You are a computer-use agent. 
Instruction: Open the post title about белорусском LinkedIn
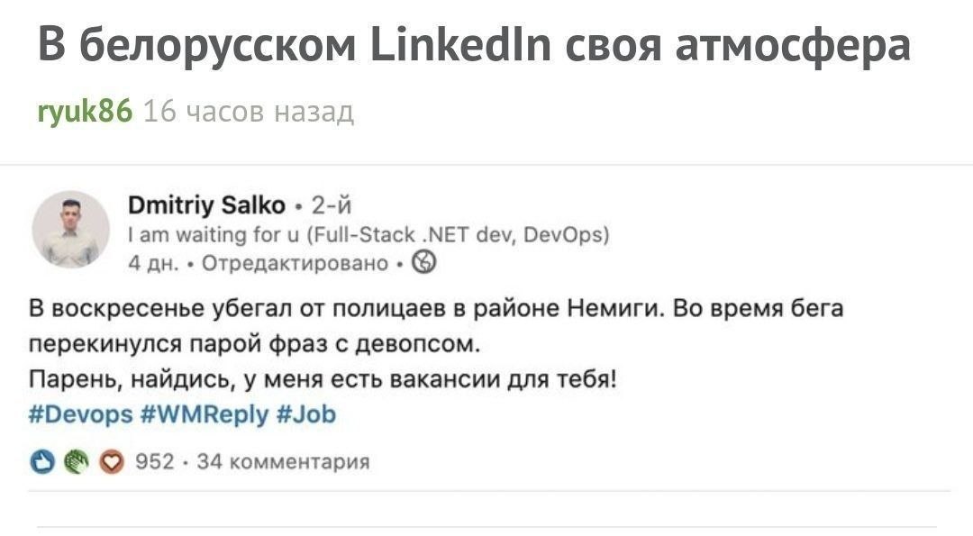[474, 45]
